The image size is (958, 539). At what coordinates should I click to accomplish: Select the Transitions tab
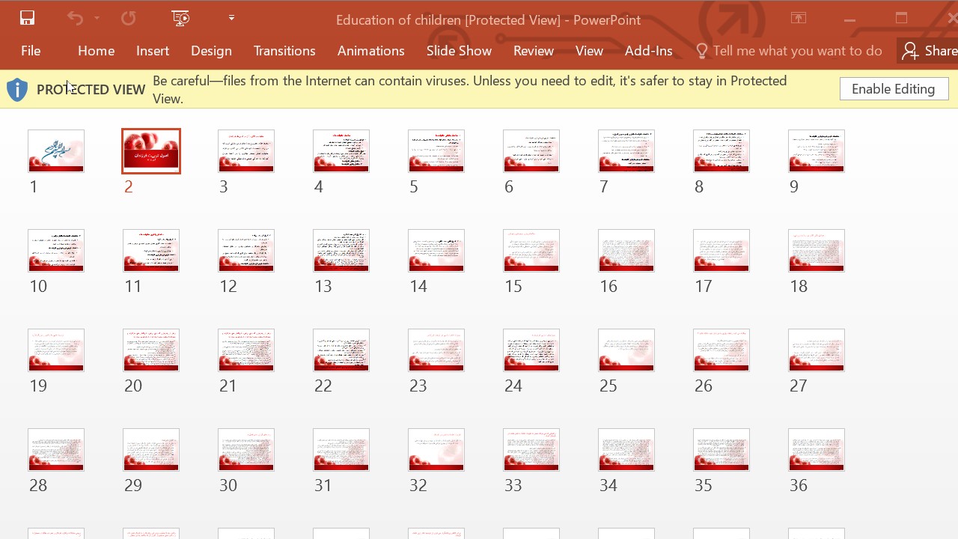coord(284,51)
